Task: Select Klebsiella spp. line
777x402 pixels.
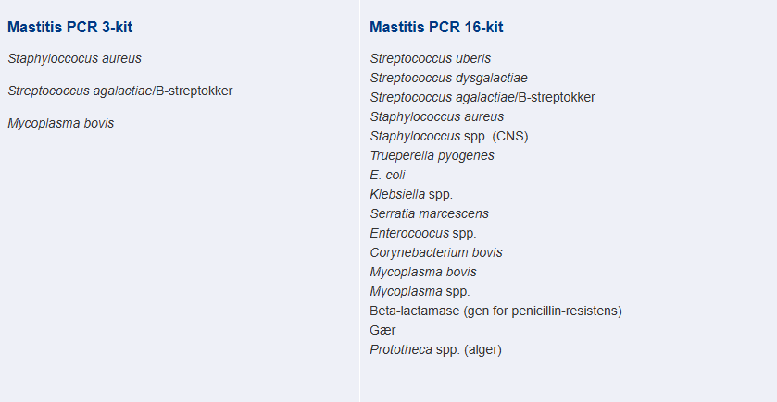Action: click(411, 194)
